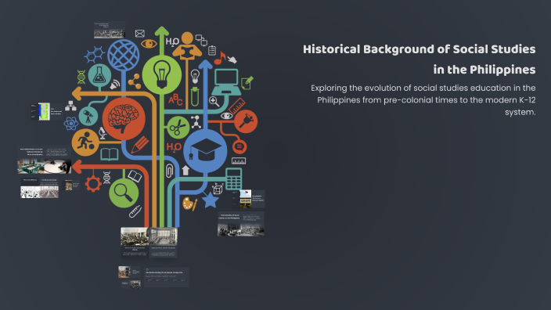Open the slide thumbnail above the globe
This screenshot has width=551, height=310.
pyautogui.click(x=110, y=30)
